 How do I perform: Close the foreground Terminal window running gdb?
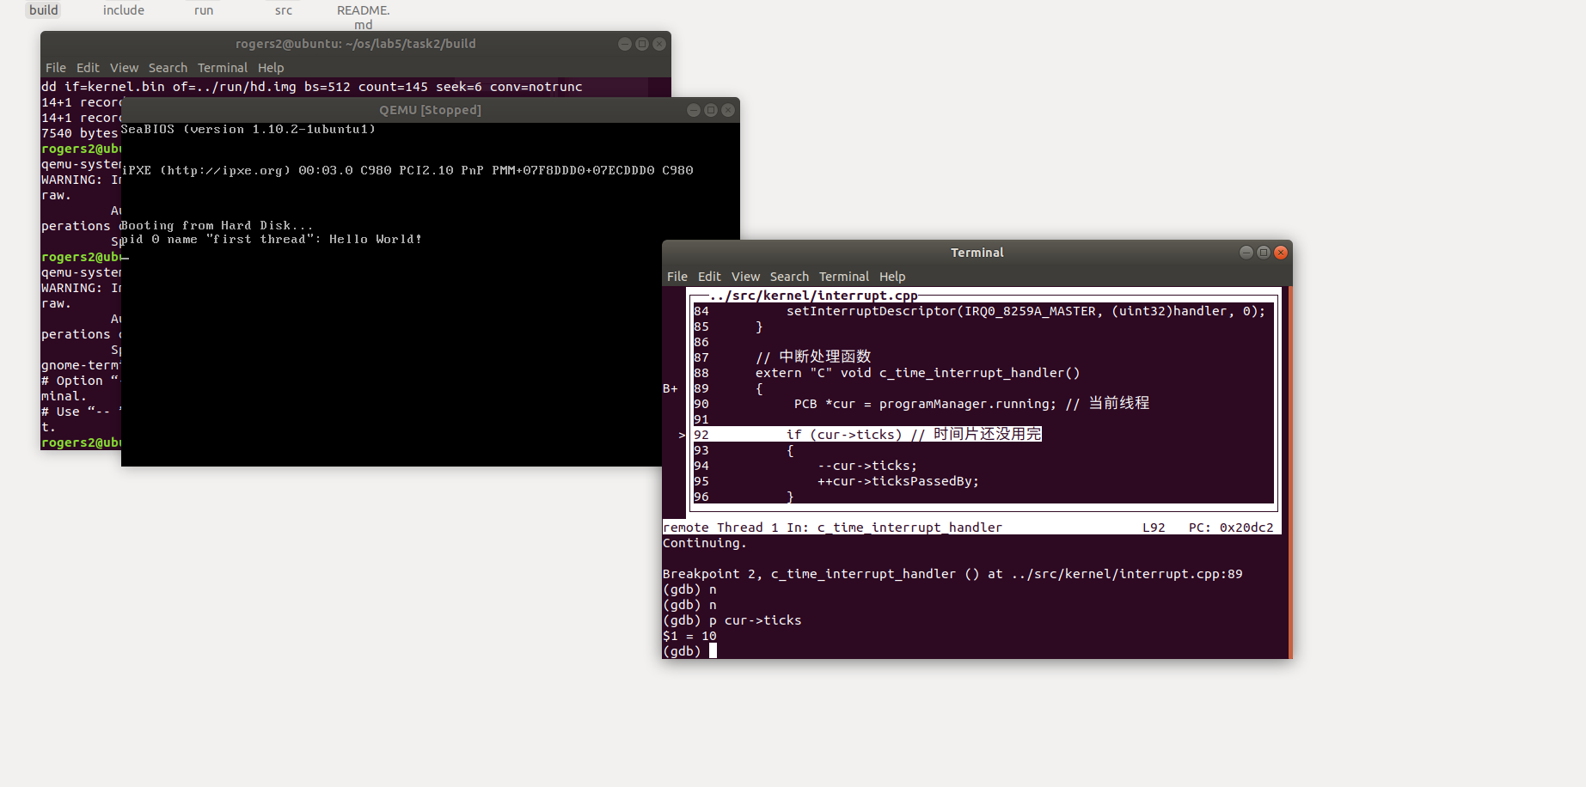(1280, 253)
